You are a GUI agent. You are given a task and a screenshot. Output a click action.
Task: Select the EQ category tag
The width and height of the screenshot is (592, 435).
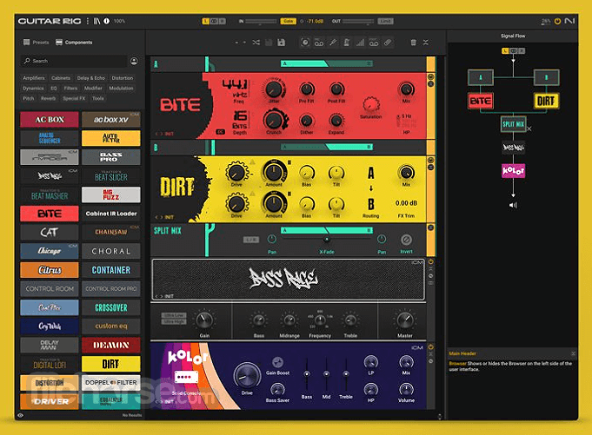tap(54, 89)
